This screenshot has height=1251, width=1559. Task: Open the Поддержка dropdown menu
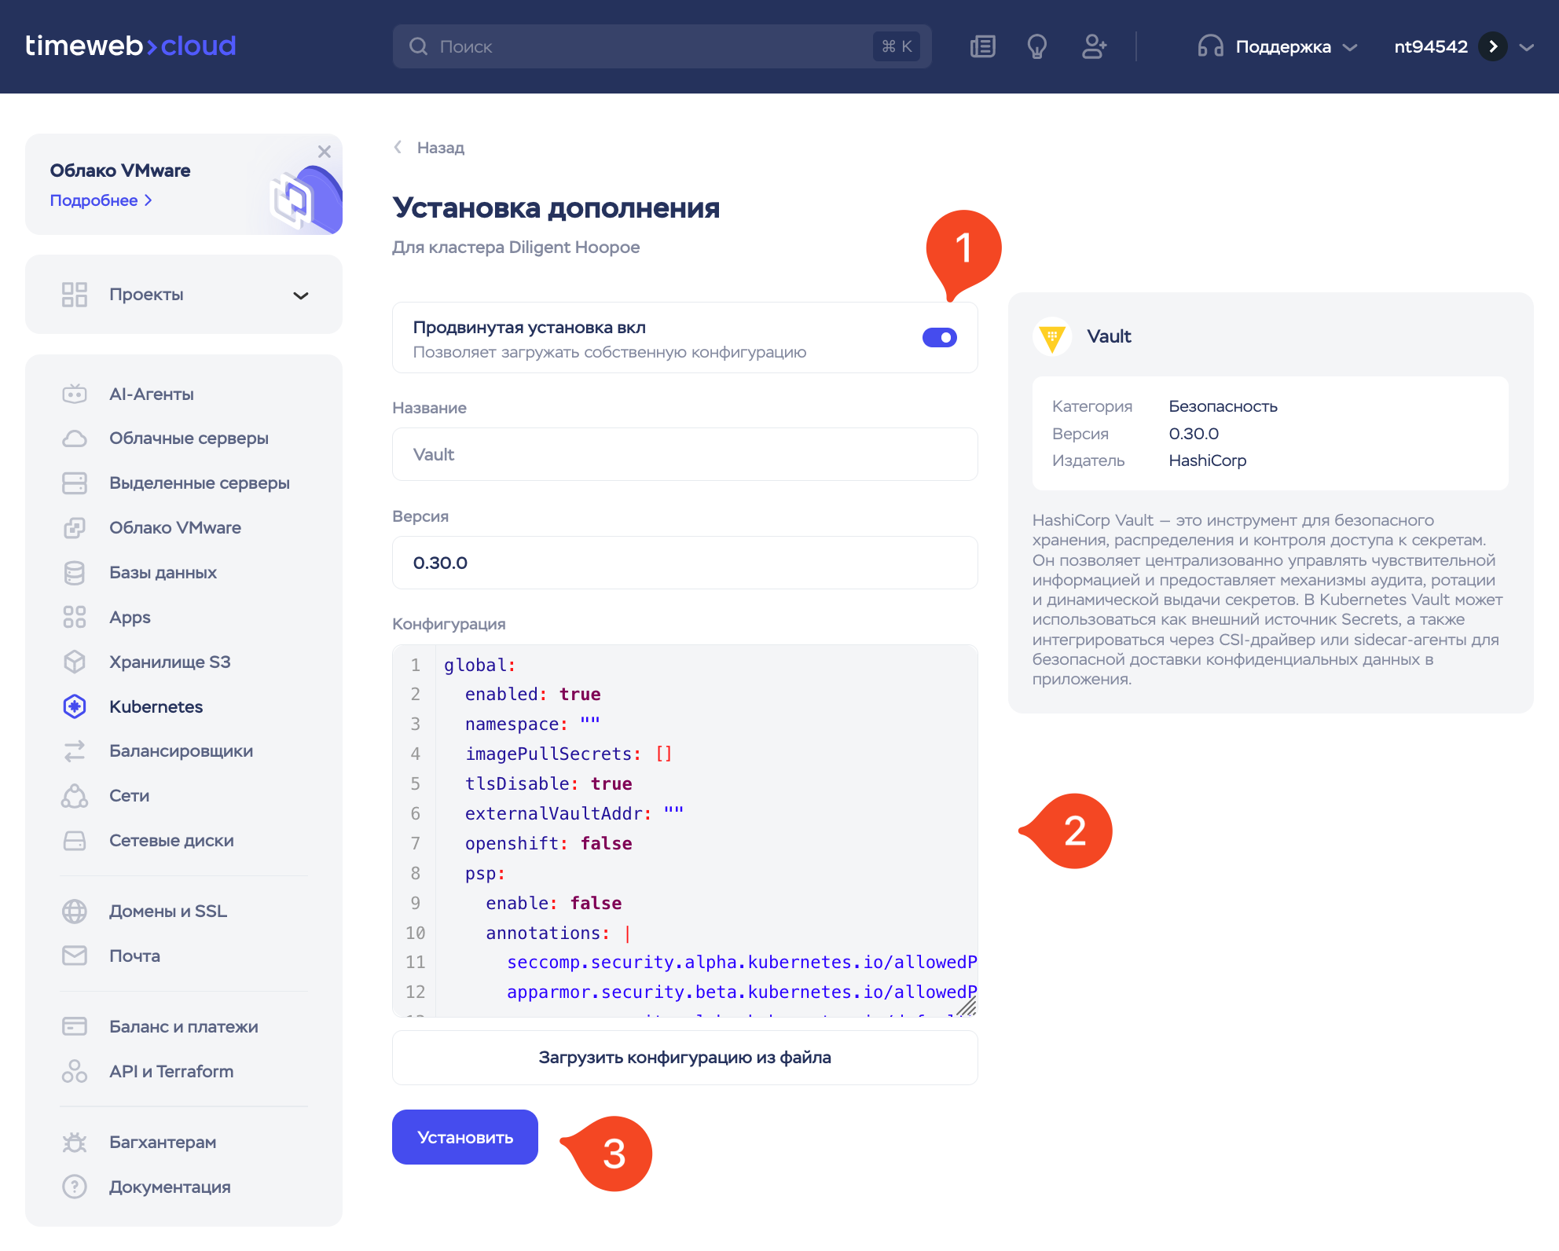pos(1282,46)
